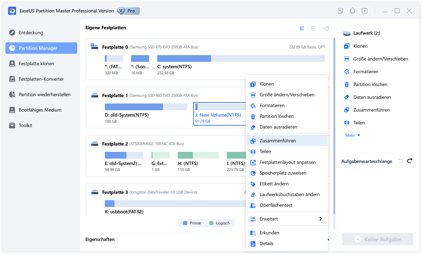Click the Logisch legend color swatch
The image size is (422, 254).
(211, 223)
